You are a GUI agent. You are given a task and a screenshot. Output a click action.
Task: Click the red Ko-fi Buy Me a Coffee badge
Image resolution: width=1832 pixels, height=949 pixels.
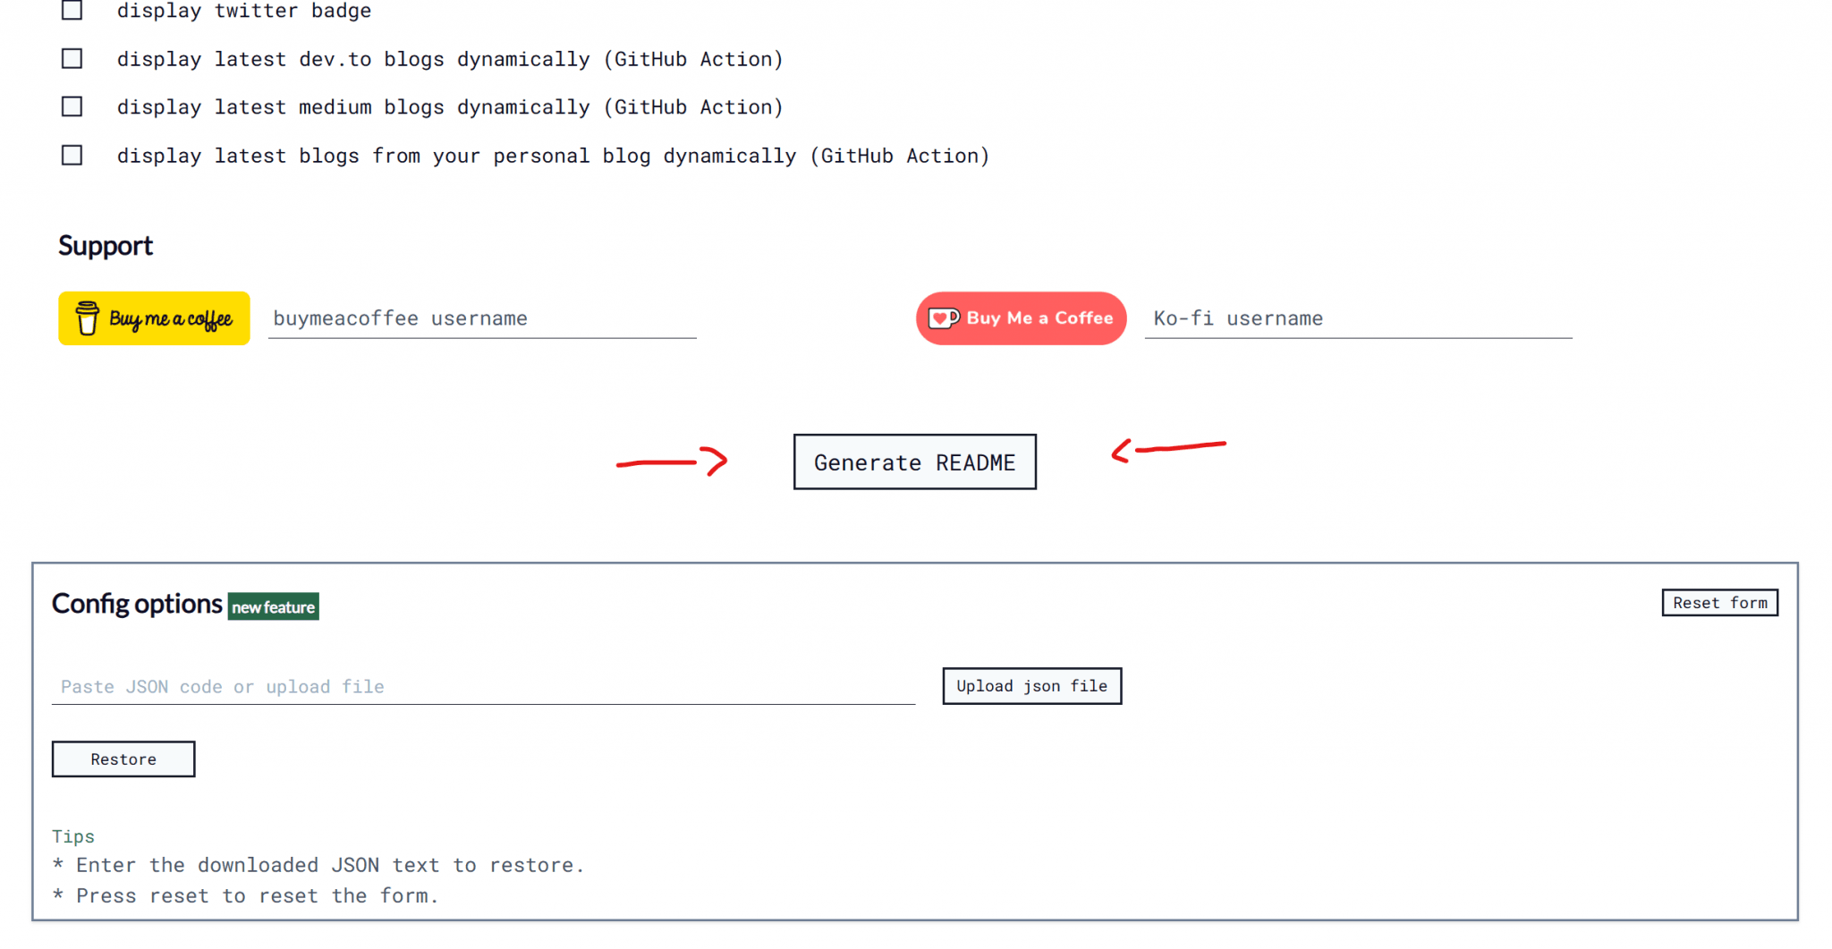coord(1020,318)
